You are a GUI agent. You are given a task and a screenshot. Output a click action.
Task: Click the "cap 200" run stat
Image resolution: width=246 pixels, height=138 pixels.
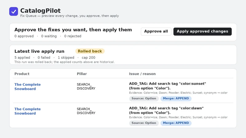89,58
